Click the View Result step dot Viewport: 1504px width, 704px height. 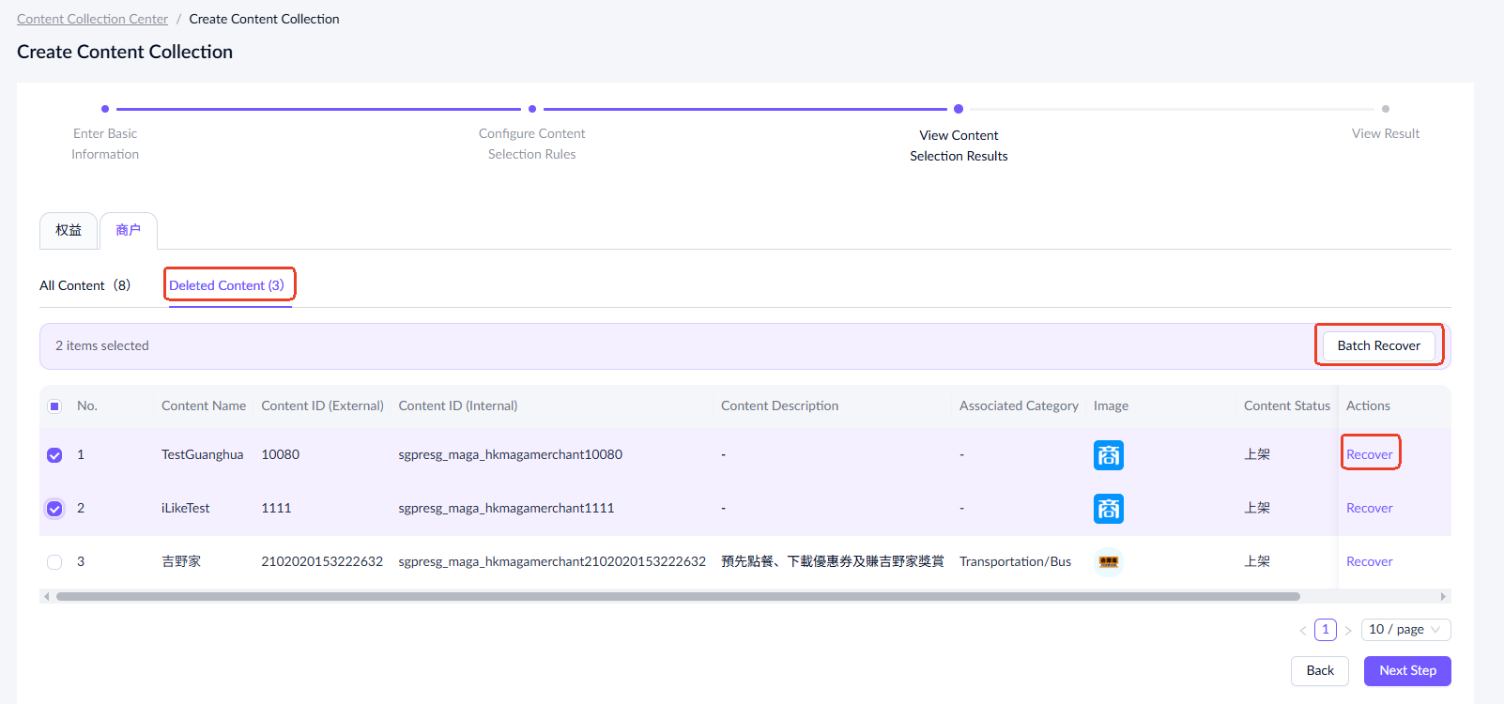tap(1385, 109)
